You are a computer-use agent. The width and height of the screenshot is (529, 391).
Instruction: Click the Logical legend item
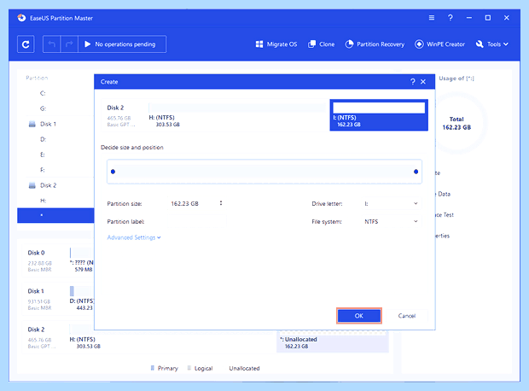200,368
